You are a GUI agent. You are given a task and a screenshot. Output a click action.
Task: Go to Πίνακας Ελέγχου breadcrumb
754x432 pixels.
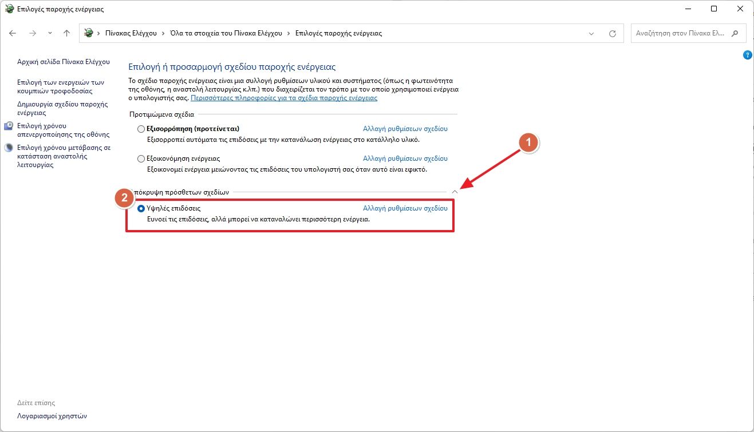[x=131, y=33]
